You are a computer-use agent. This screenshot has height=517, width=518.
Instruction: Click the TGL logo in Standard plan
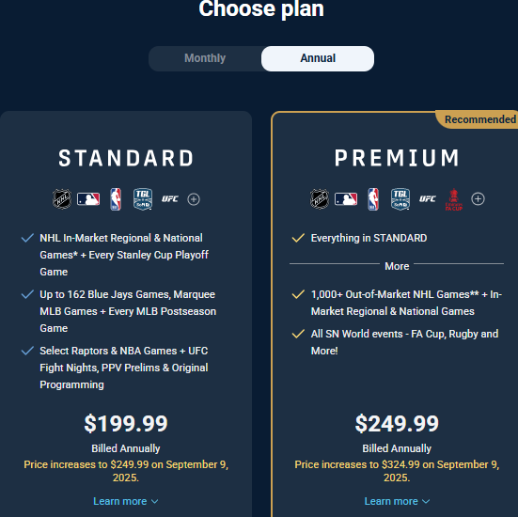pyautogui.click(x=143, y=199)
